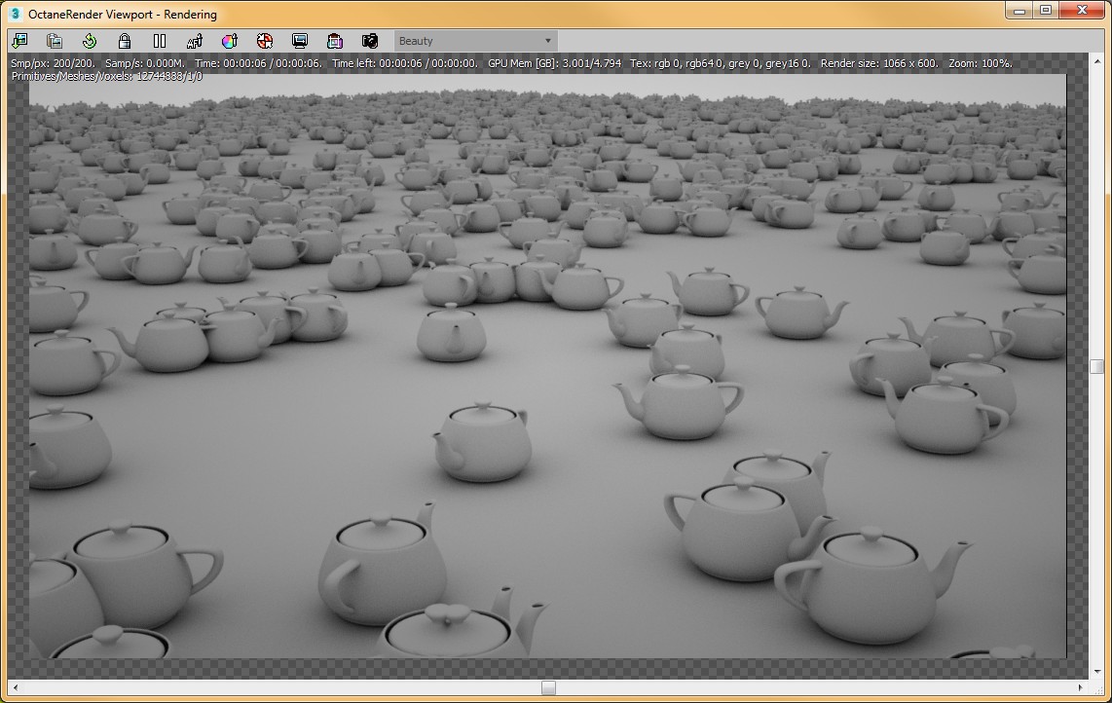The width and height of the screenshot is (1112, 703).
Task: Maximize the OctaneRender Viewport window
Action: click(1046, 11)
